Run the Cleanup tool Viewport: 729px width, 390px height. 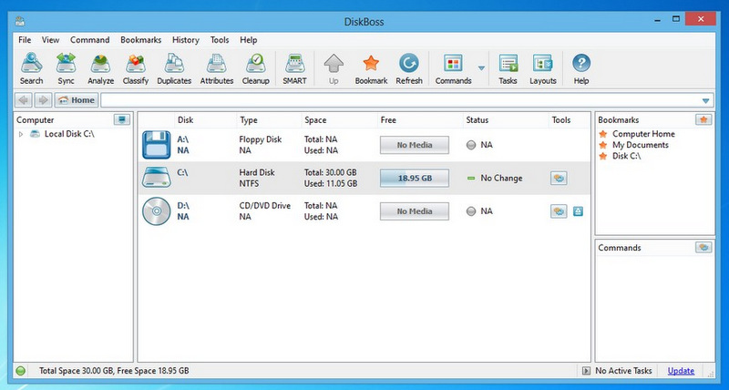pyautogui.click(x=255, y=68)
